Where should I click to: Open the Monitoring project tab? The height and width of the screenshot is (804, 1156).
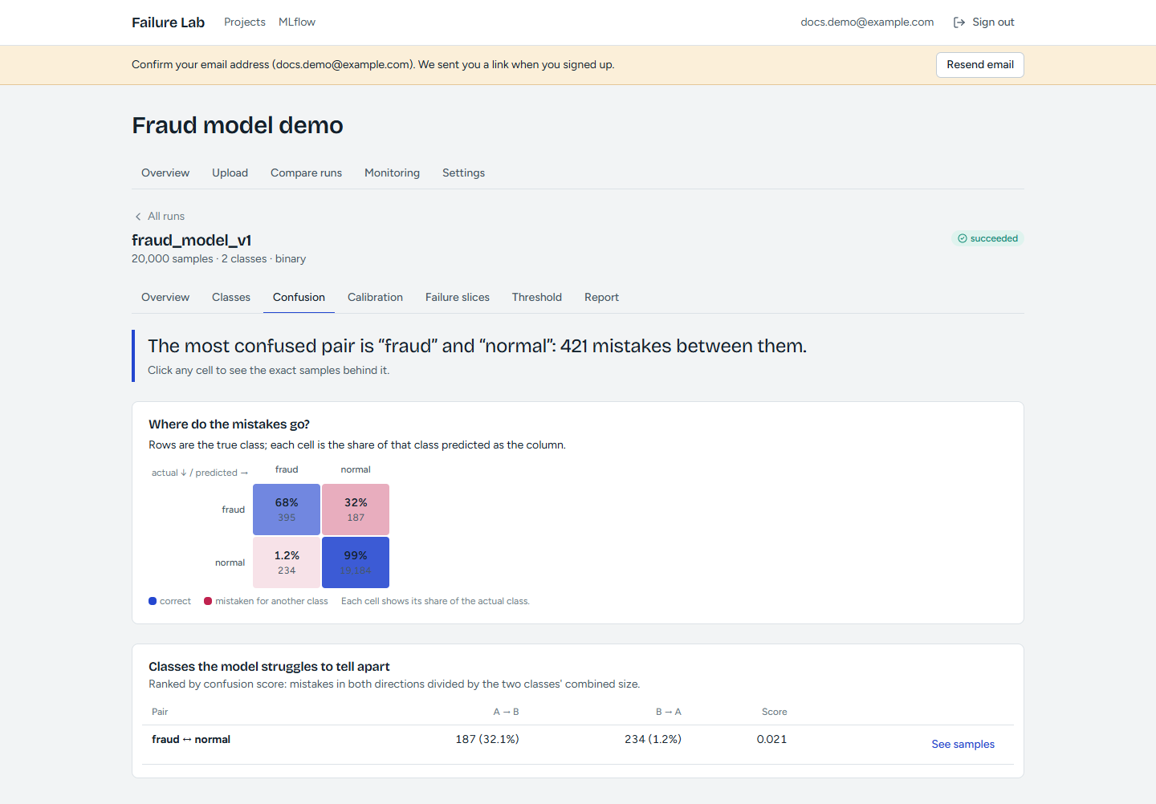point(392,173)
